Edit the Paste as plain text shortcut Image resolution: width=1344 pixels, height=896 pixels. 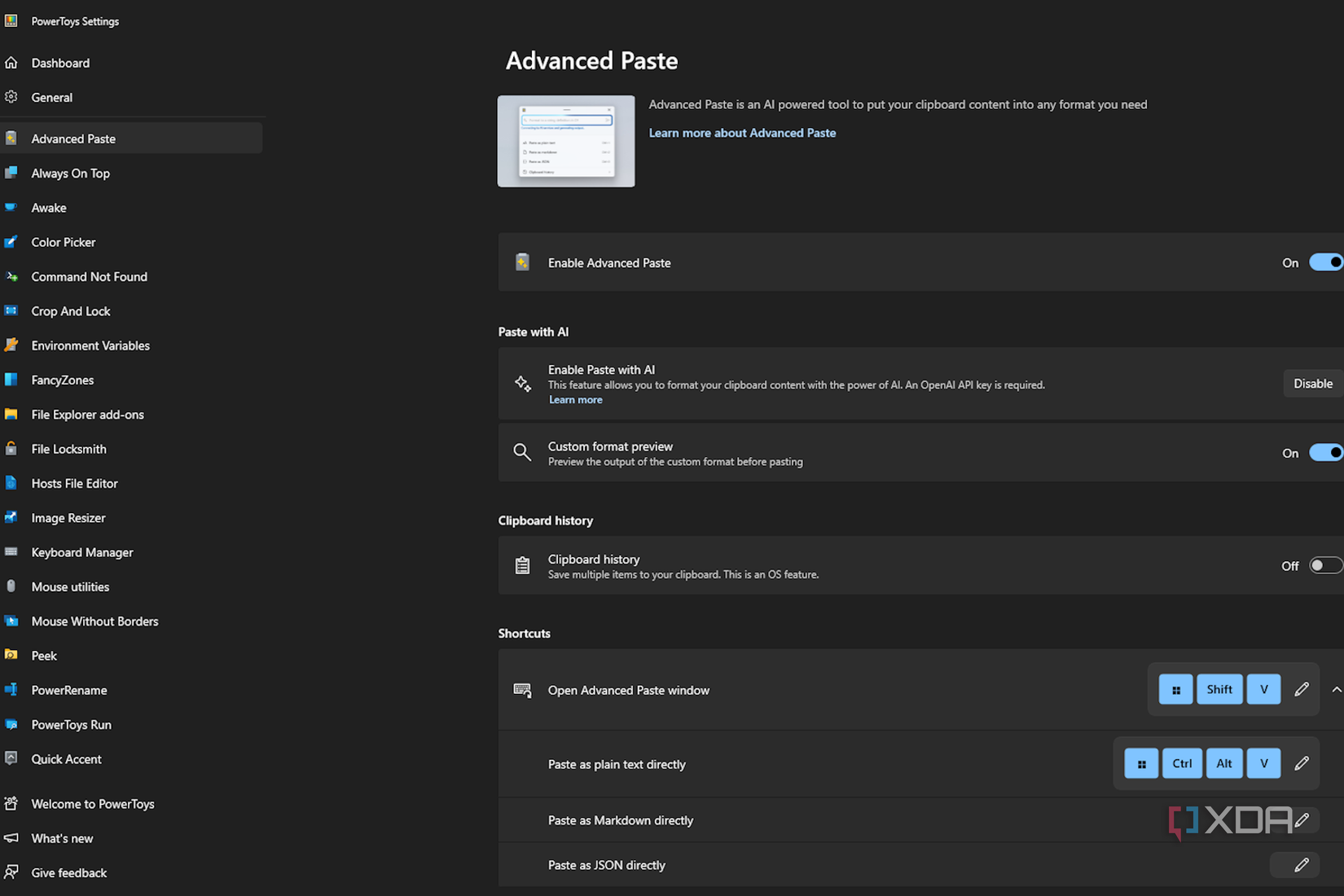pos(1301,764)
